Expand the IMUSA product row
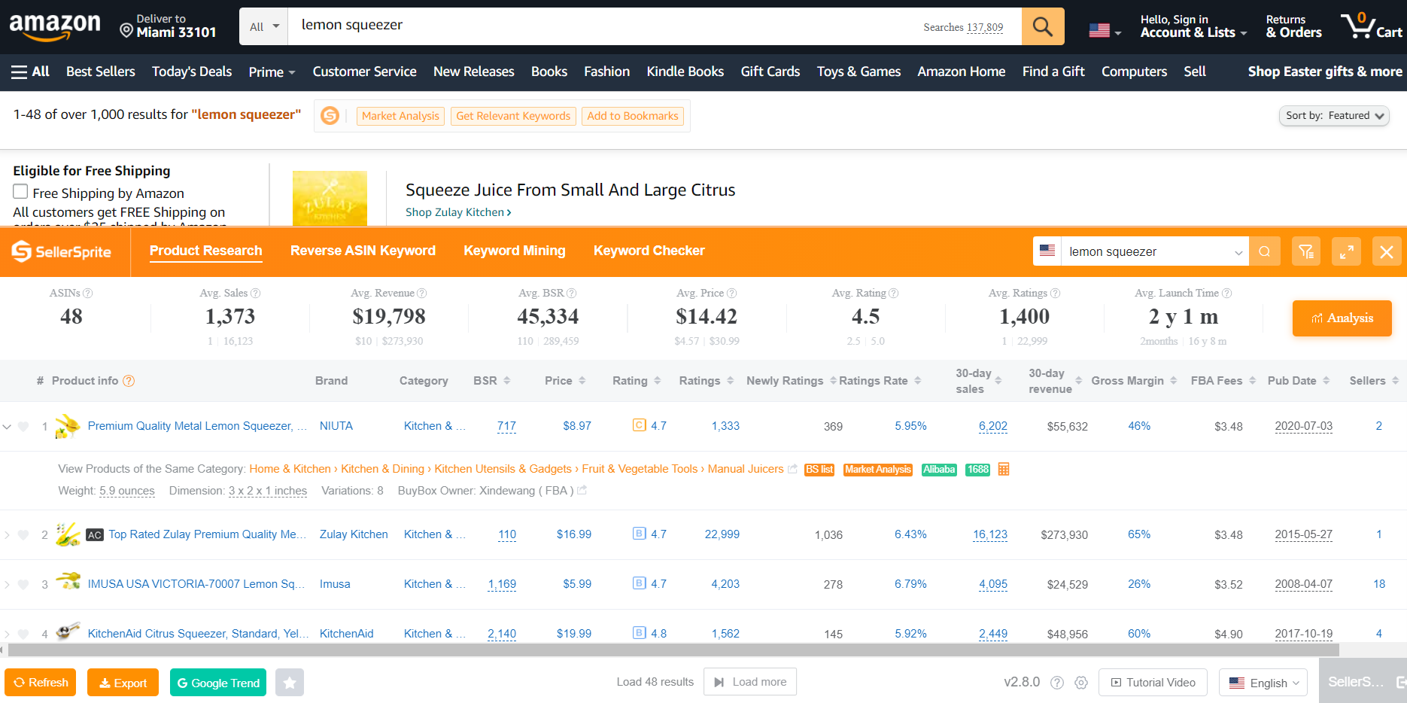 7,585
